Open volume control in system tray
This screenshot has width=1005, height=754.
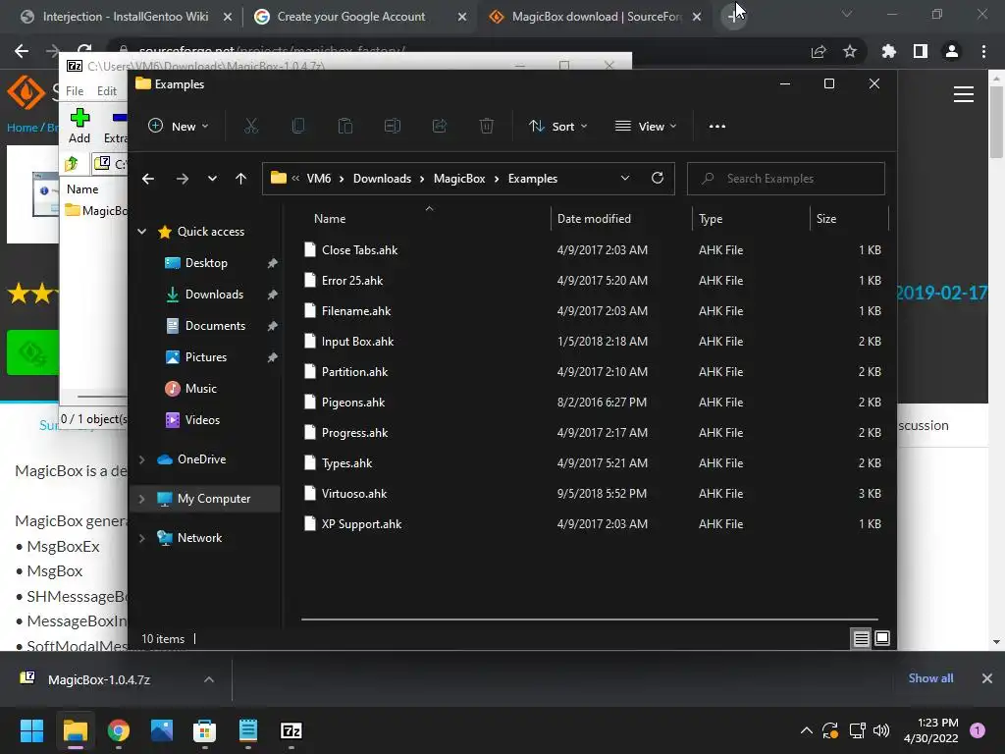[x=881, y=730]
